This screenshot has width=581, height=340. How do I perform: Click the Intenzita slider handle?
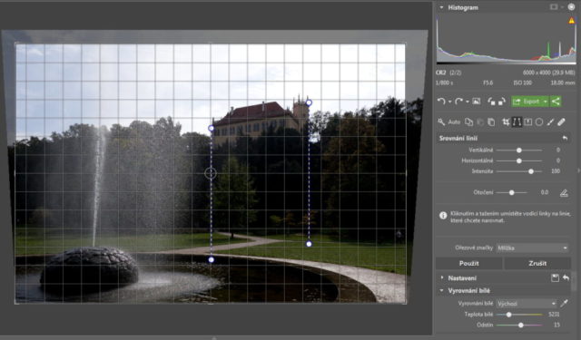[x=531, y=171]
